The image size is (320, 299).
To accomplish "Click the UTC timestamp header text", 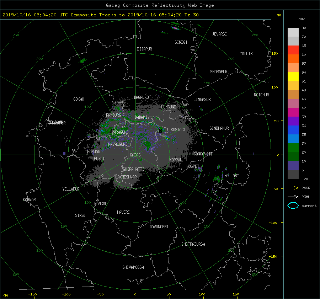I will [x=100, y=15].
